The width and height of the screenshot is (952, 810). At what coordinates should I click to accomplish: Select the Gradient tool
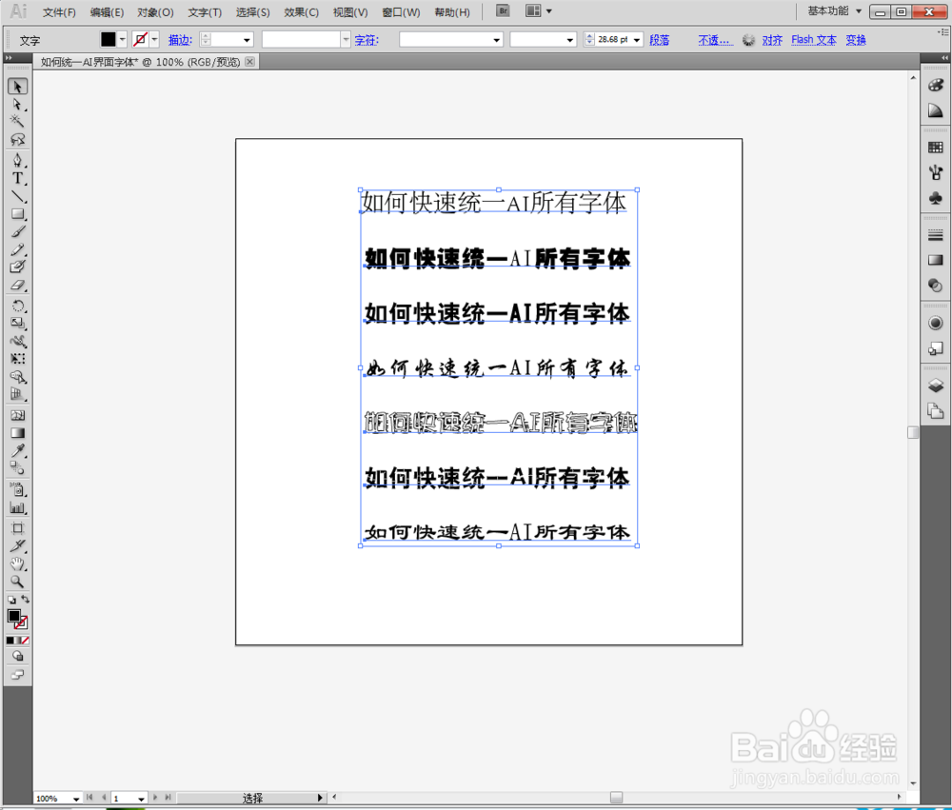click(17, 433)
